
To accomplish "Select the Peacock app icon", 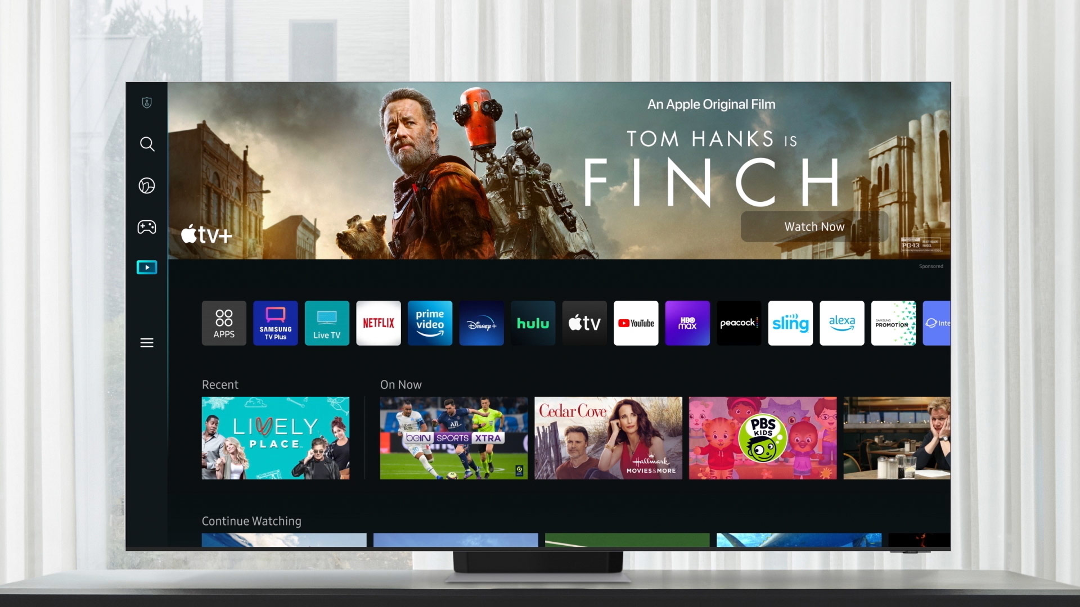I will [739, 323].
